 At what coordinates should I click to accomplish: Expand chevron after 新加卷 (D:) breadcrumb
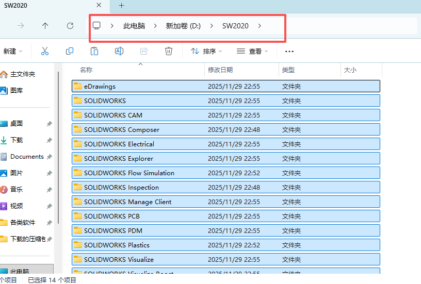click(212, 26)
